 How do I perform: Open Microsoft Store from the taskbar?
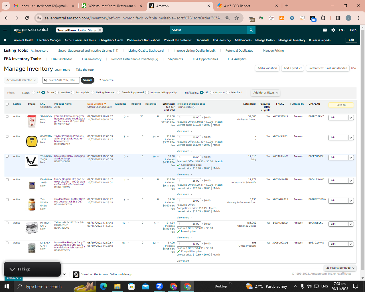(131, 286)
